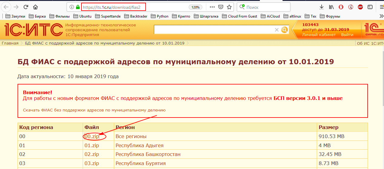This screenshot has width=384, height=169.
Task: Open the Личный кабинет link
Action: (x=319, y=35)
